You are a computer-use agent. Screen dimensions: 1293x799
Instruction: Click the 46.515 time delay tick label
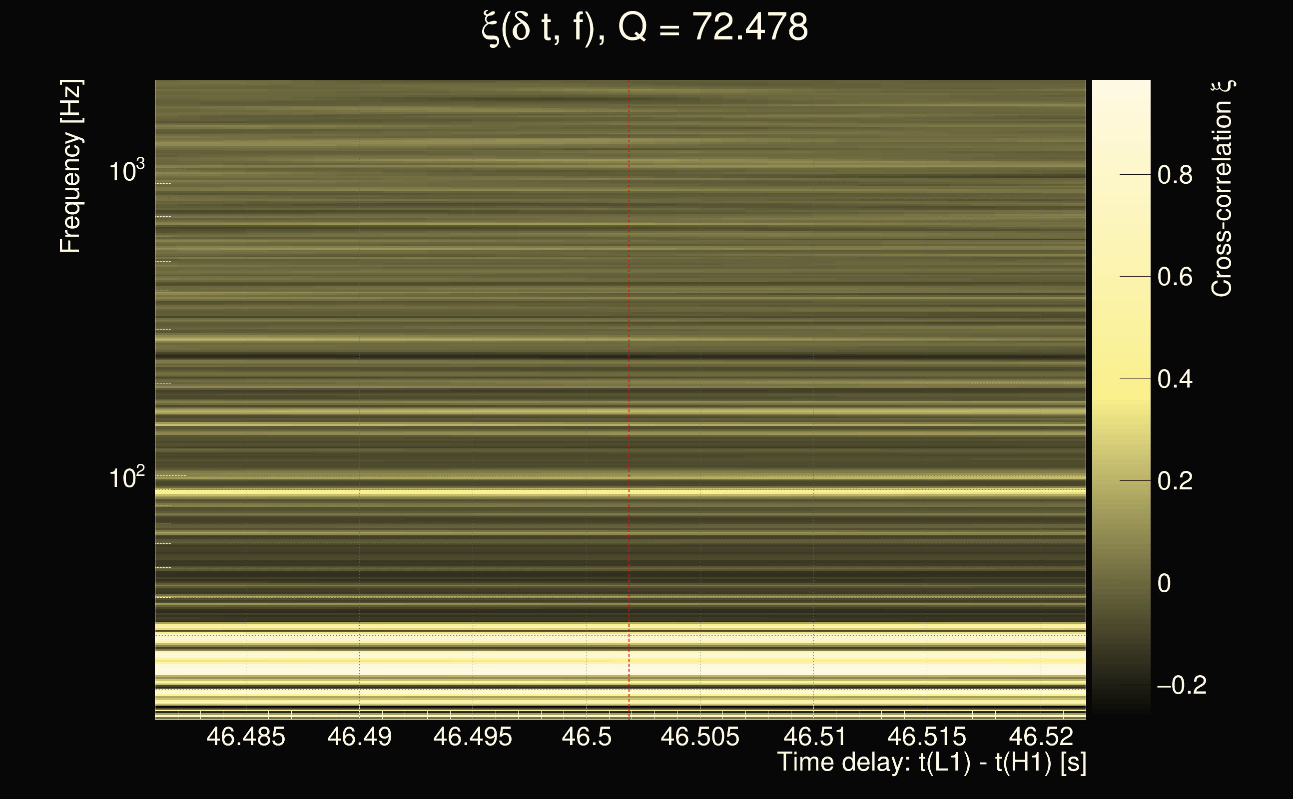coord(927,737)
